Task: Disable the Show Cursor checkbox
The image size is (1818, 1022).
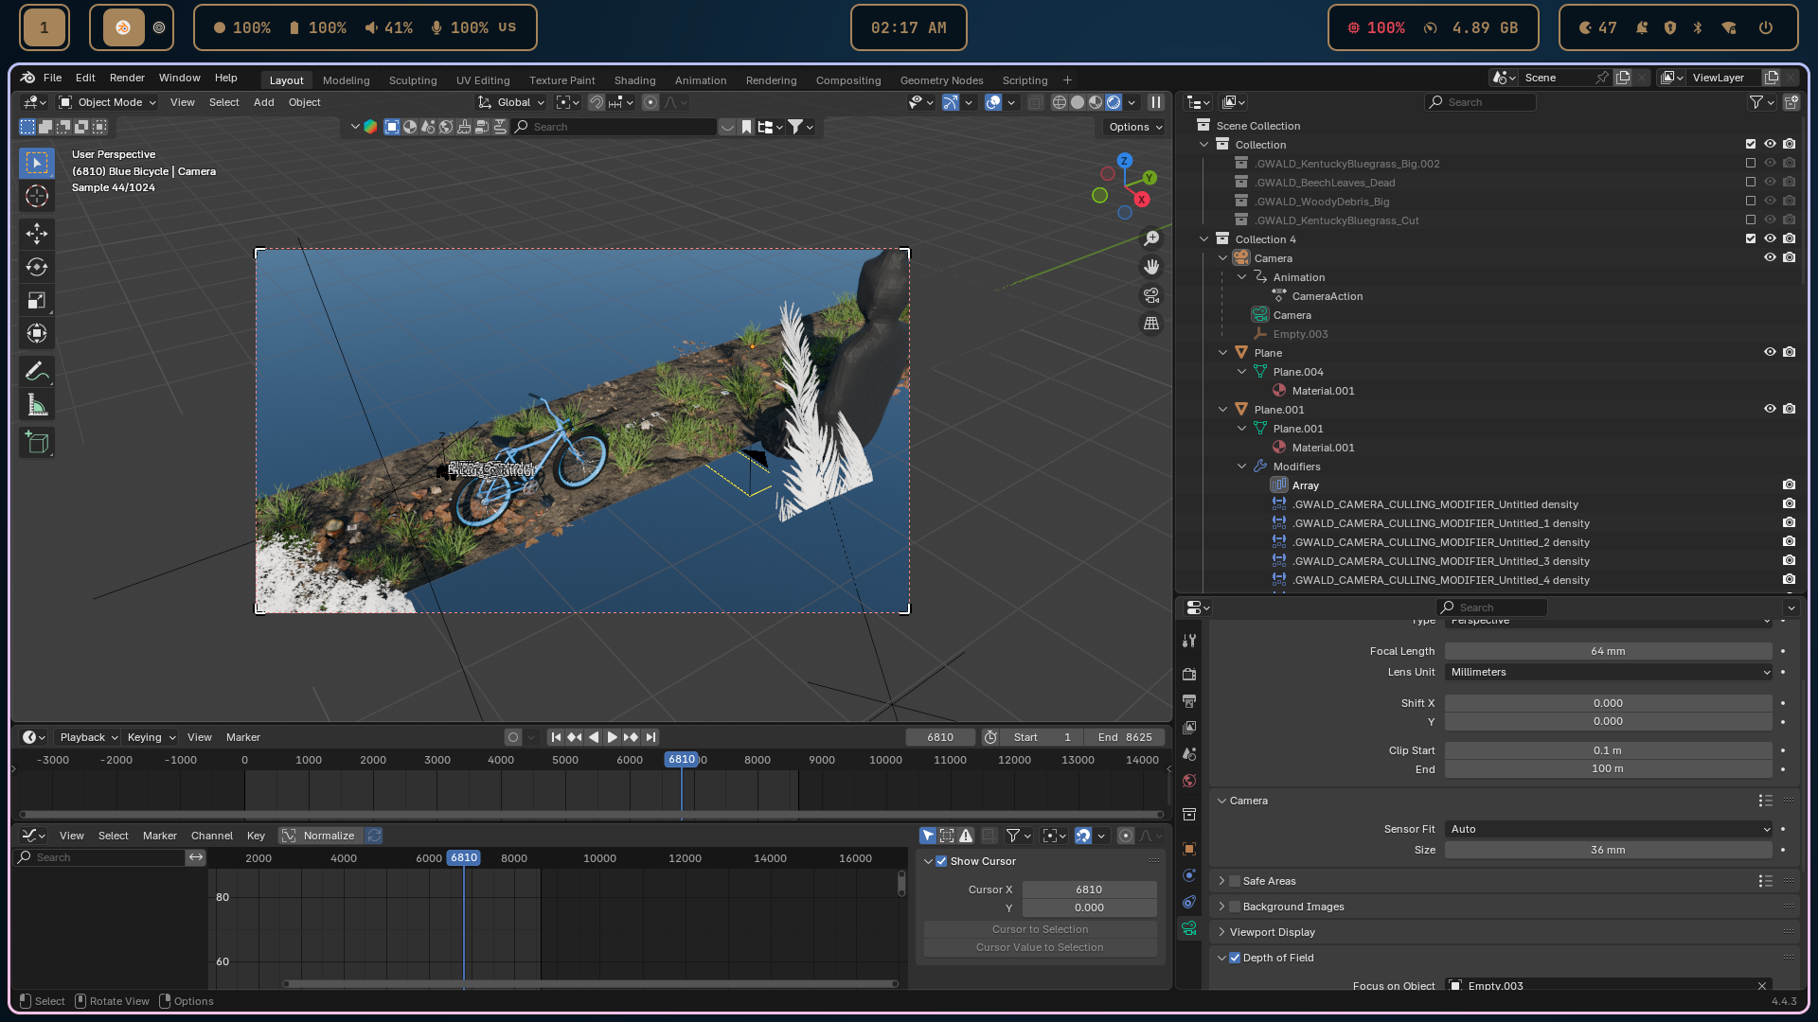Action: click(941, 861)
